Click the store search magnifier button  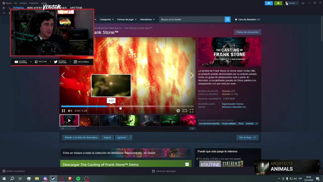[x=228, y=19]
